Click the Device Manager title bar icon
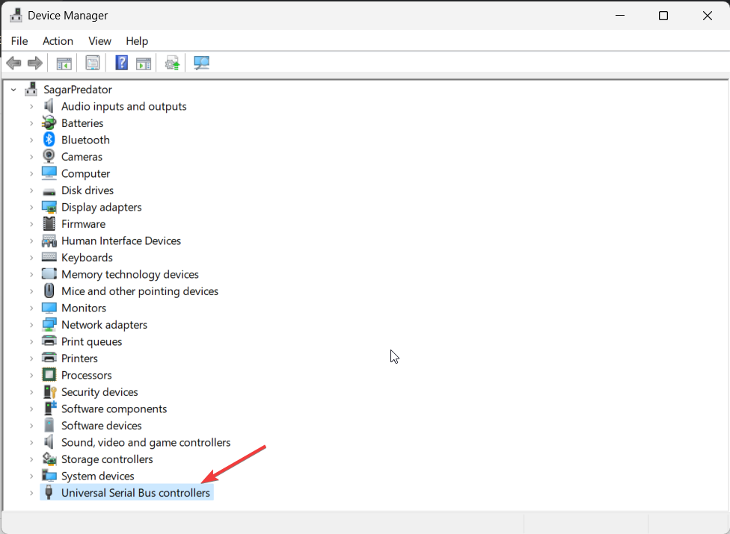The height and width of the screenshot is (534, 730). [16, 16]
